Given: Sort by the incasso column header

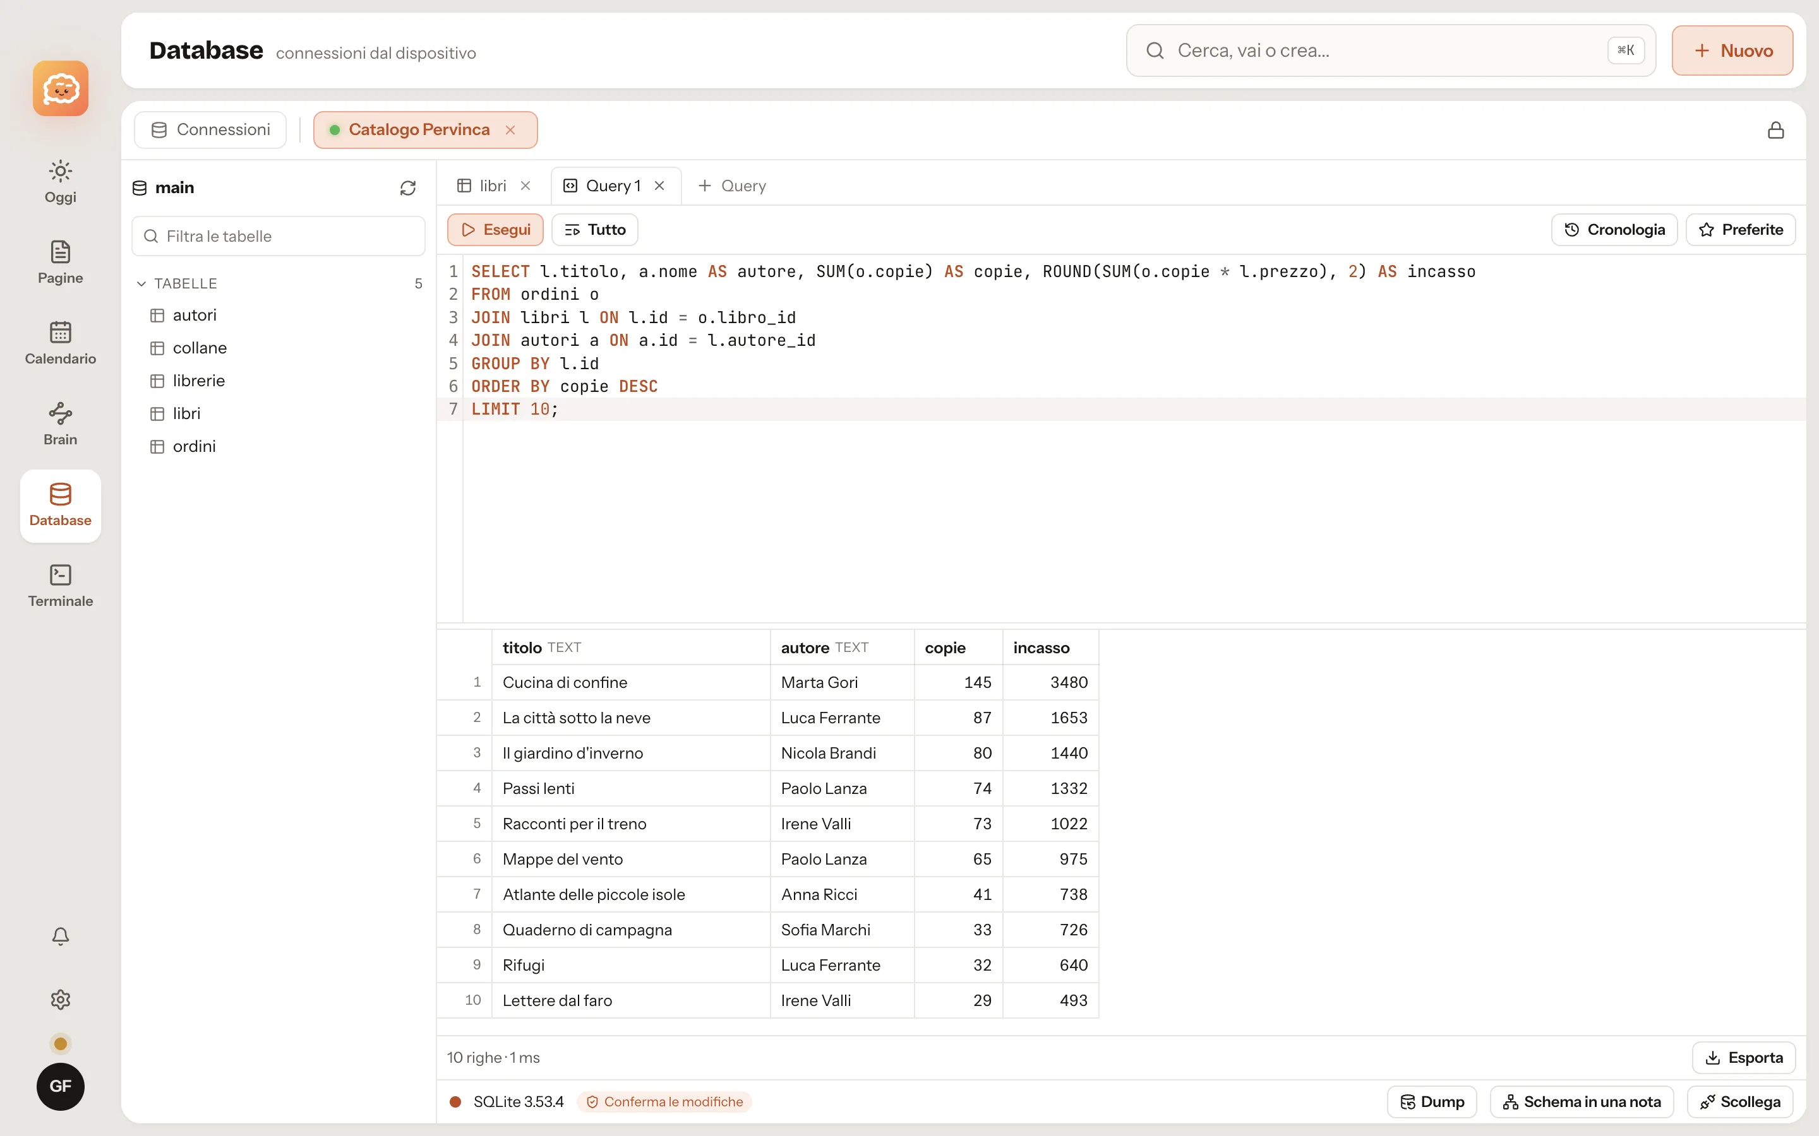Looking at the screenshot, I should (x=1050, y=648).
